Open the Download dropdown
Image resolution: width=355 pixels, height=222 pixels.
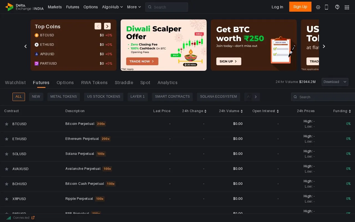335,82
